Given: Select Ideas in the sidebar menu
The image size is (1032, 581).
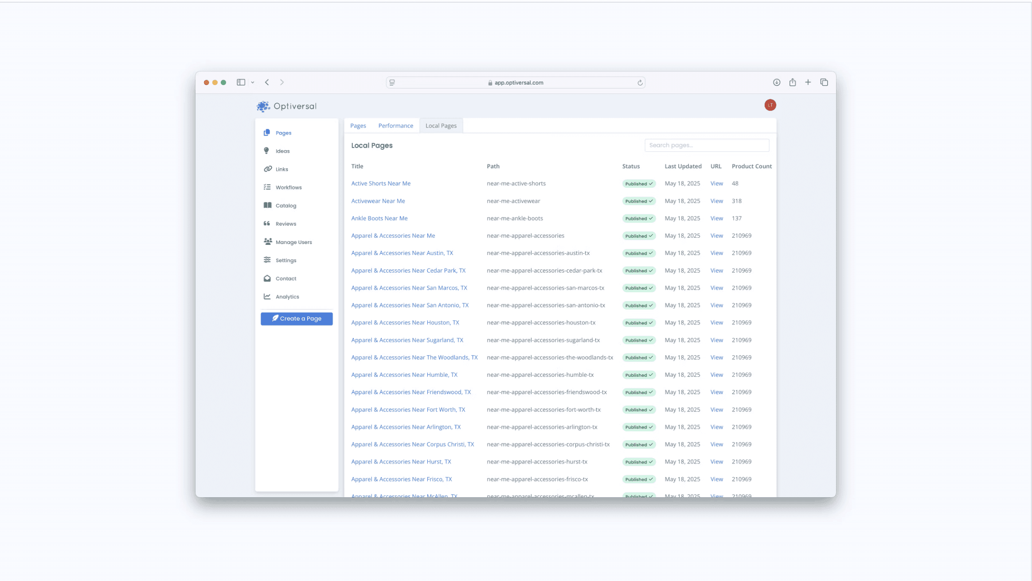Looking at the screenshot, I should click(282, 151).
